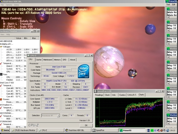Select the Core #0 temperature row
The height and width of the screenshot is (134, 178).
click(x=10, y=88)
